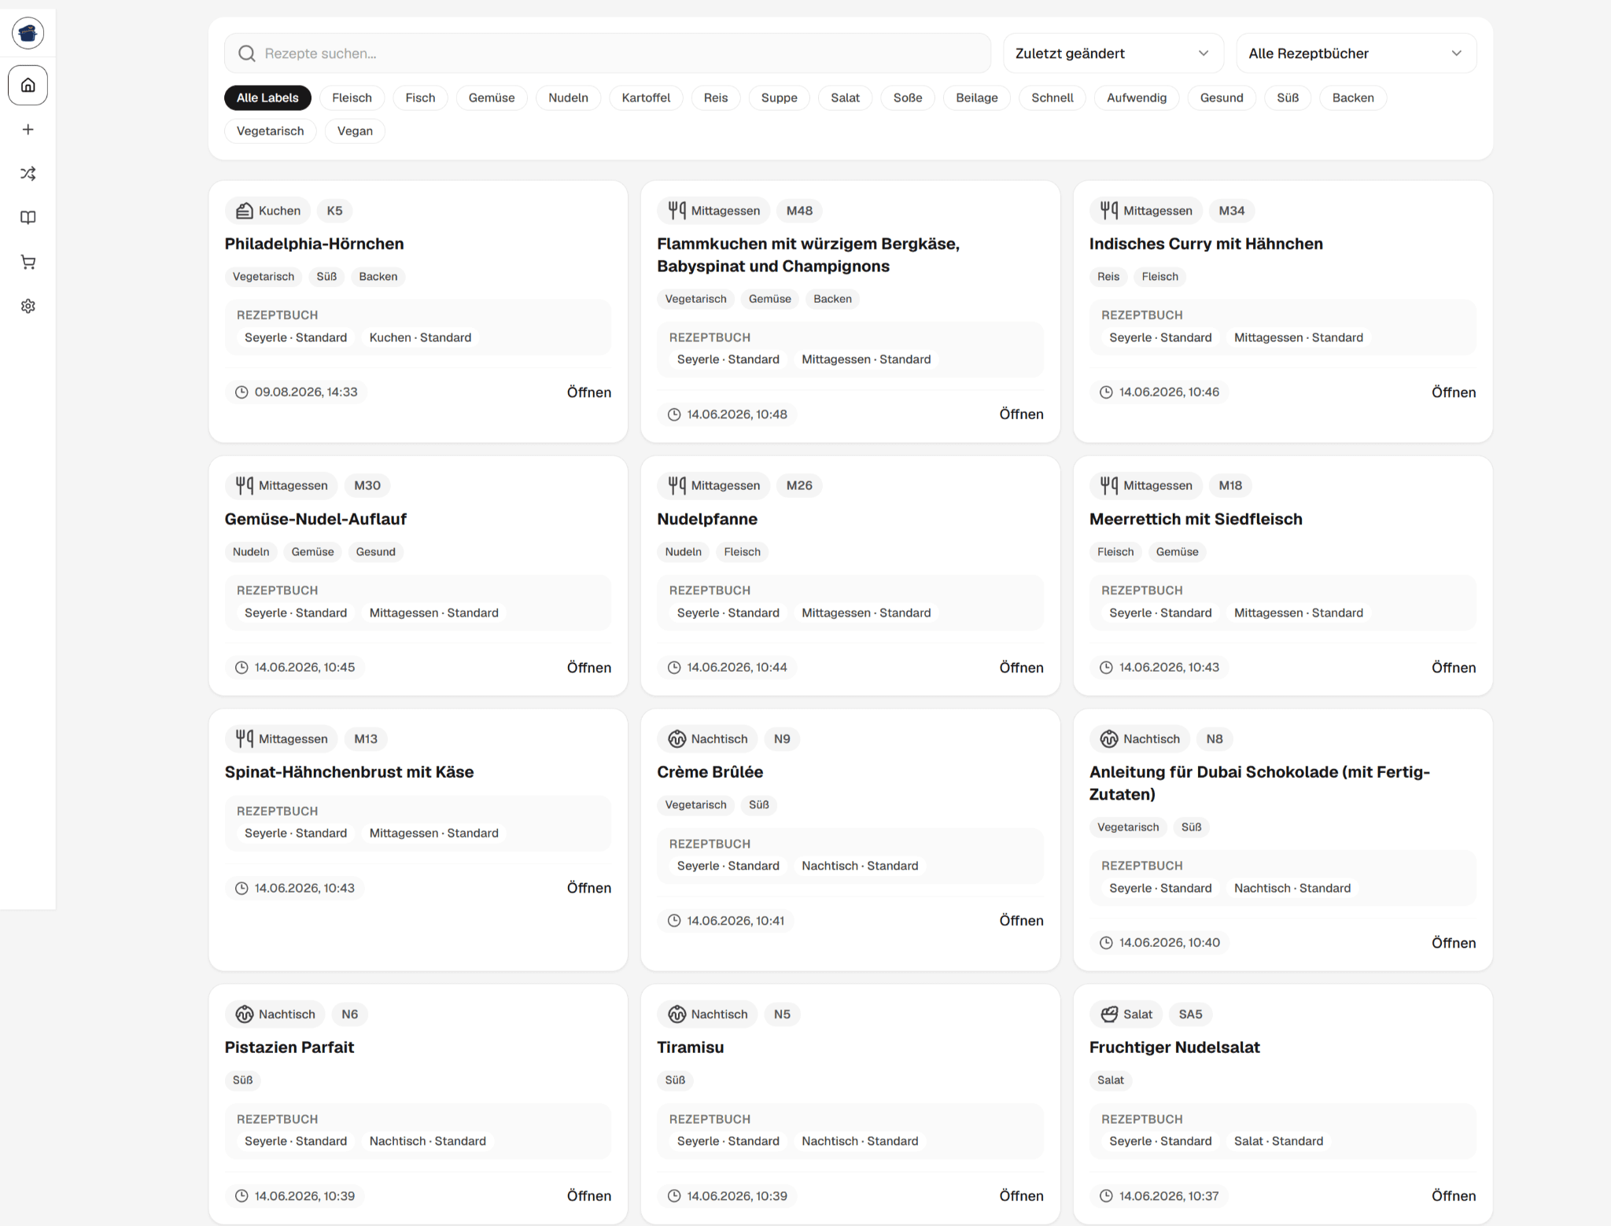The width and height of the screenshot is (1611, 1226).
Task: Click the dessert icon on Crème Brûlée card
Action: click(x=676, y=739)
